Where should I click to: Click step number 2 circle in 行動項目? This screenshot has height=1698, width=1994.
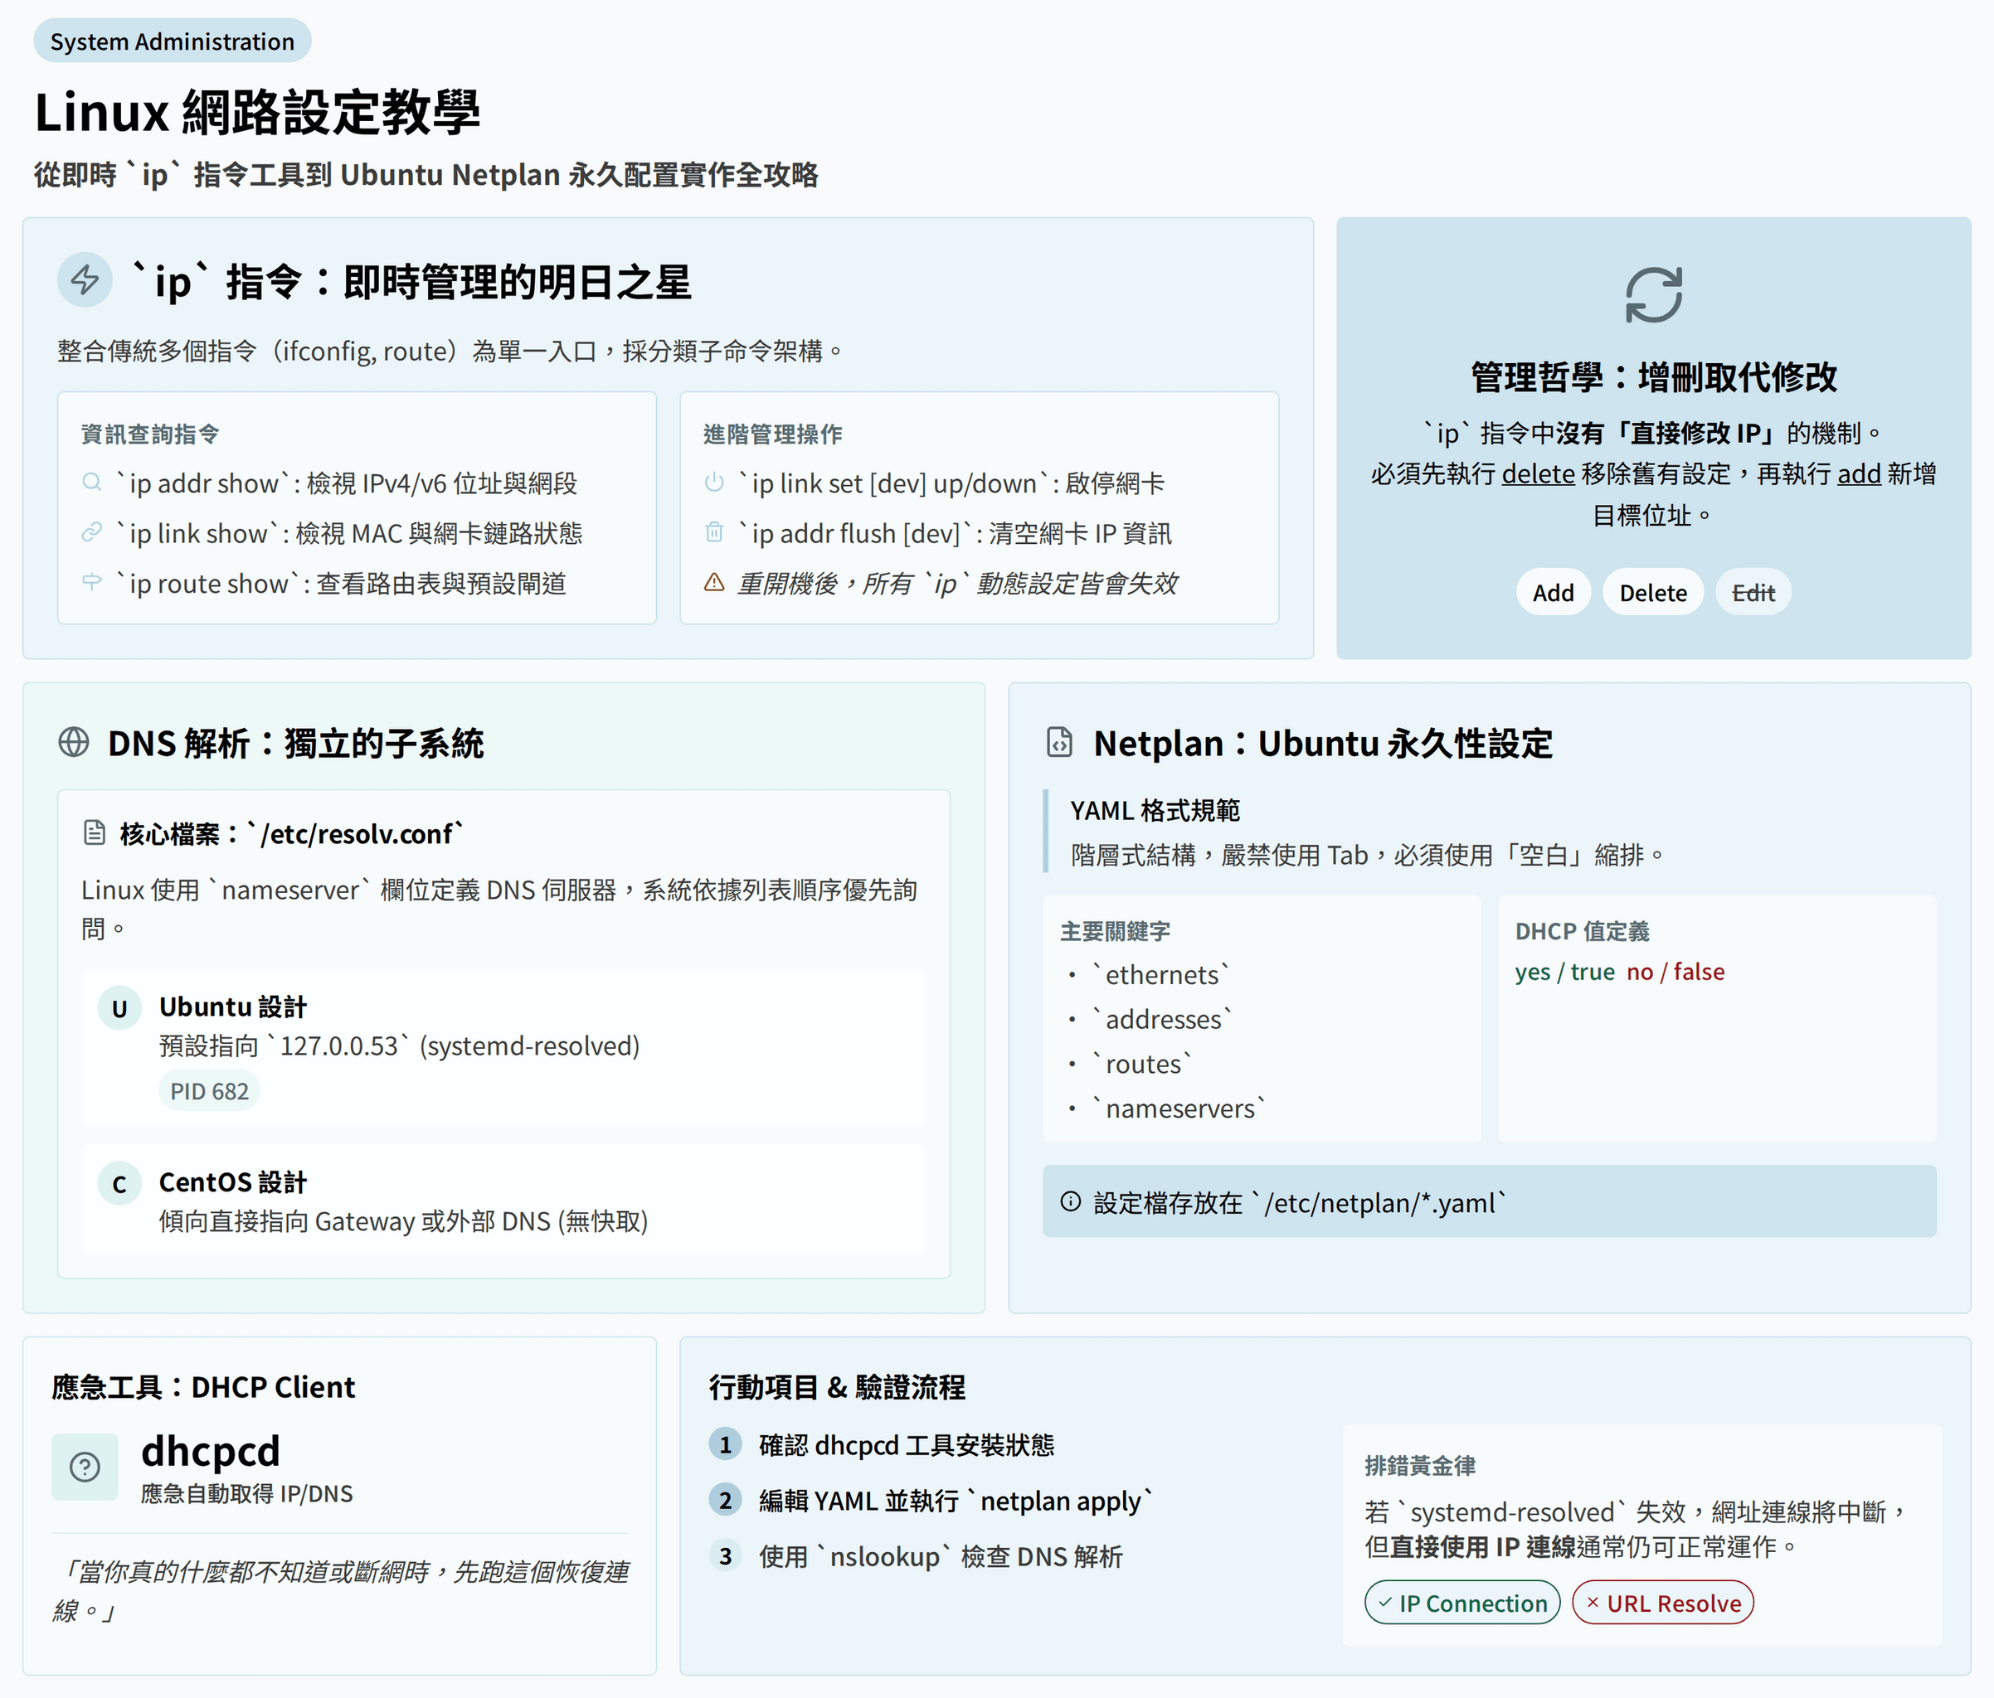(x=726, y=1500)
